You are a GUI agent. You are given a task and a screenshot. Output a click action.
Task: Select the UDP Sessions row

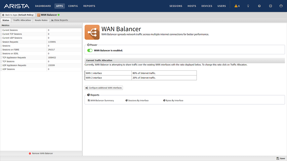coord(41,69)
